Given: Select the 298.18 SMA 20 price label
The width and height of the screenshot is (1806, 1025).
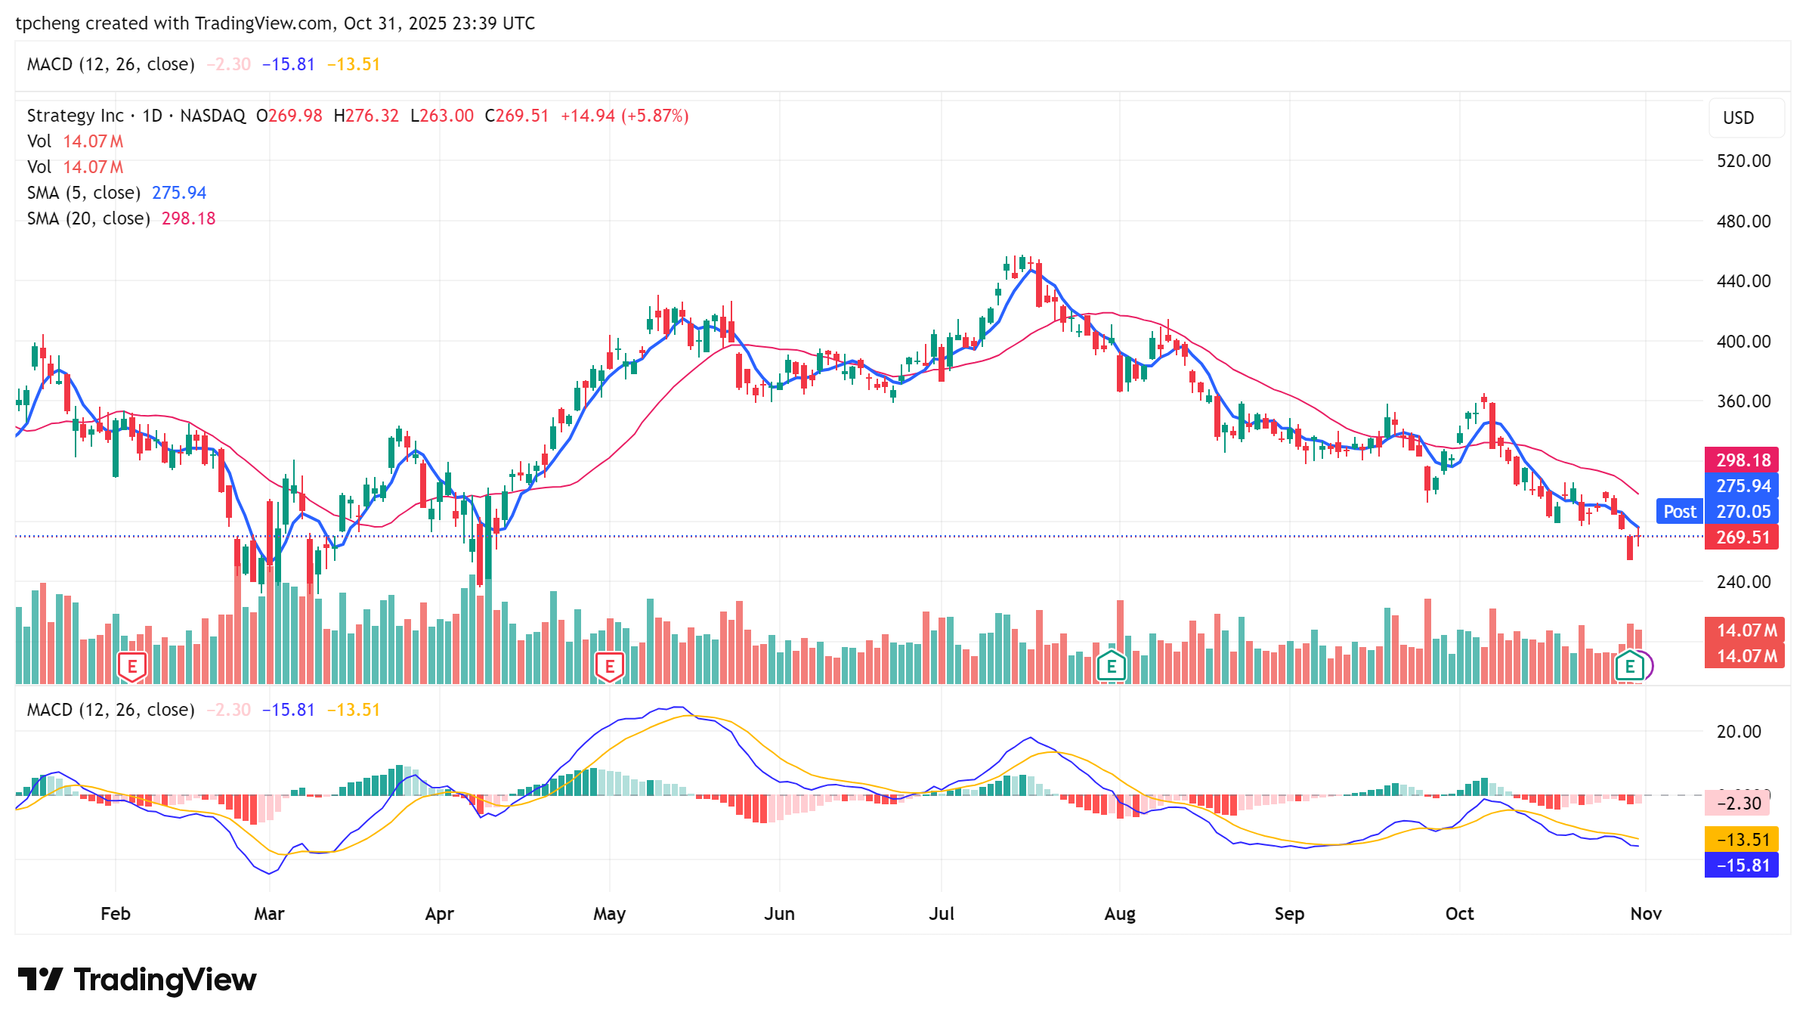Looking at the screenshot, I should pos(1742,460).
